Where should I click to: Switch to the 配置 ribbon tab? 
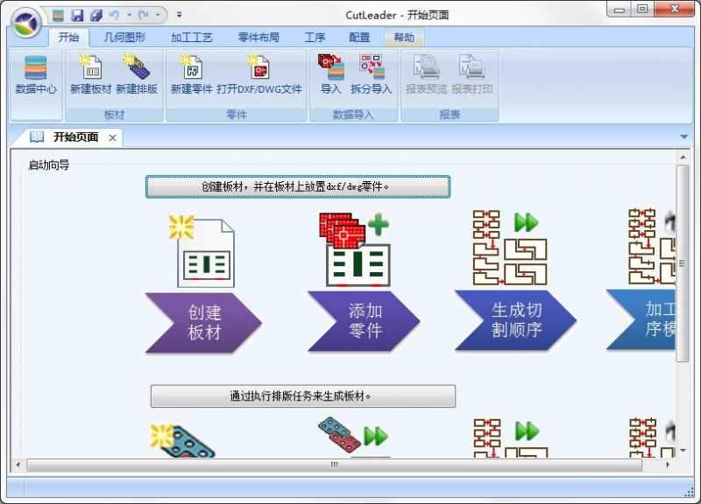[359, 38]
